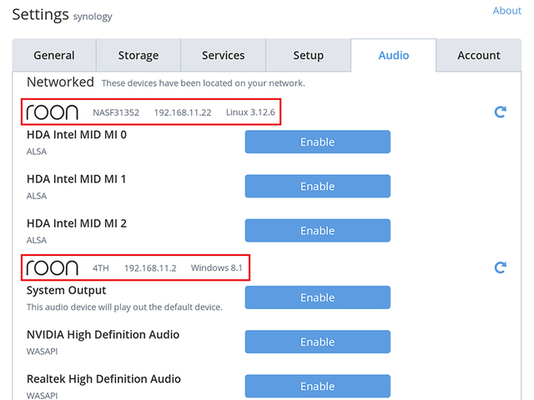Enable the System Output device
The width and height of the screenshot is (534, 400).
317,297
